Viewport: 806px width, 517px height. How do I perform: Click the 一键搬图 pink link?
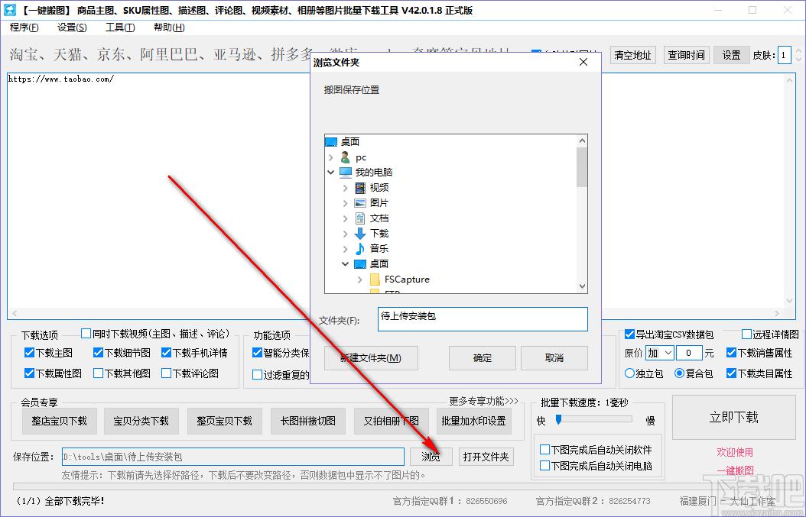tap(736, 470)
